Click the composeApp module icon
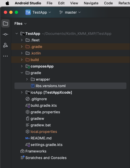 (28, 66)
